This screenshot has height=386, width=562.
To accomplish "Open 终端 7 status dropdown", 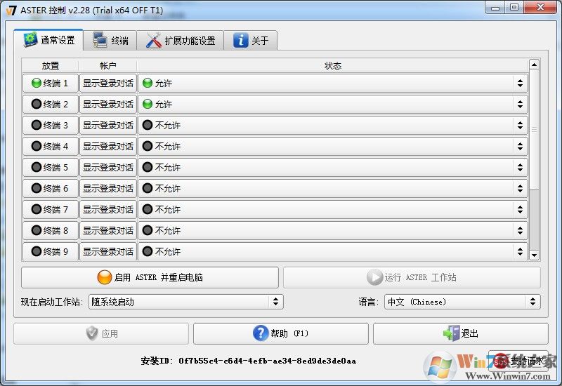I will pyautogui.click(x=333, y=209).
